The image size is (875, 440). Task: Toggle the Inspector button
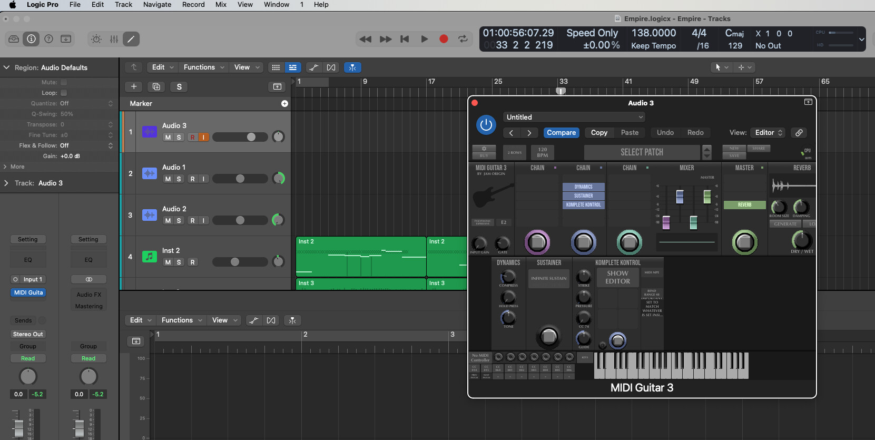(x=31, y=39)
